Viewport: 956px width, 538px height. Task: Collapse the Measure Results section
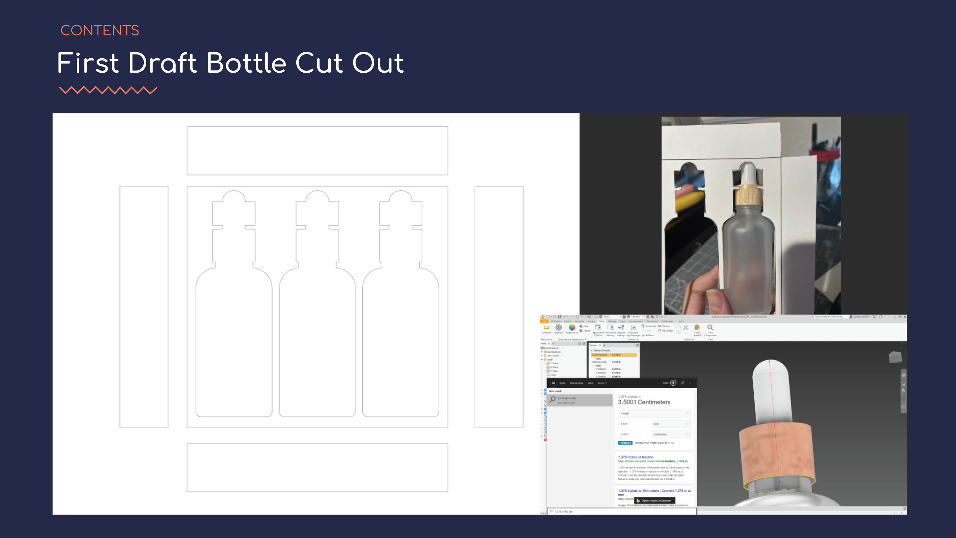tap(592, 351)
